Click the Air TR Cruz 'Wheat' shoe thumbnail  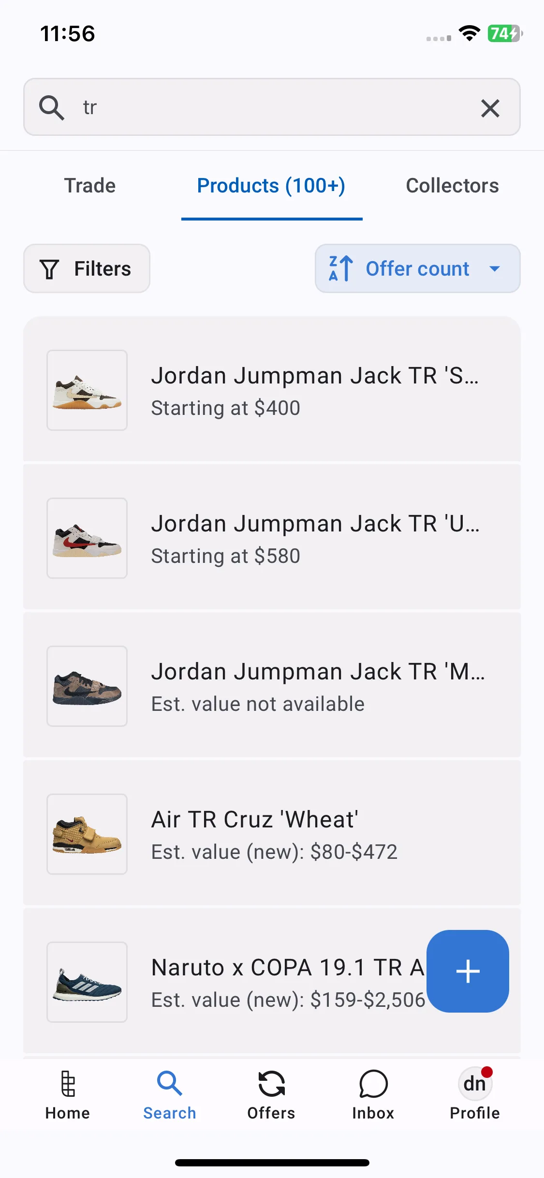(x=87, y=834)
